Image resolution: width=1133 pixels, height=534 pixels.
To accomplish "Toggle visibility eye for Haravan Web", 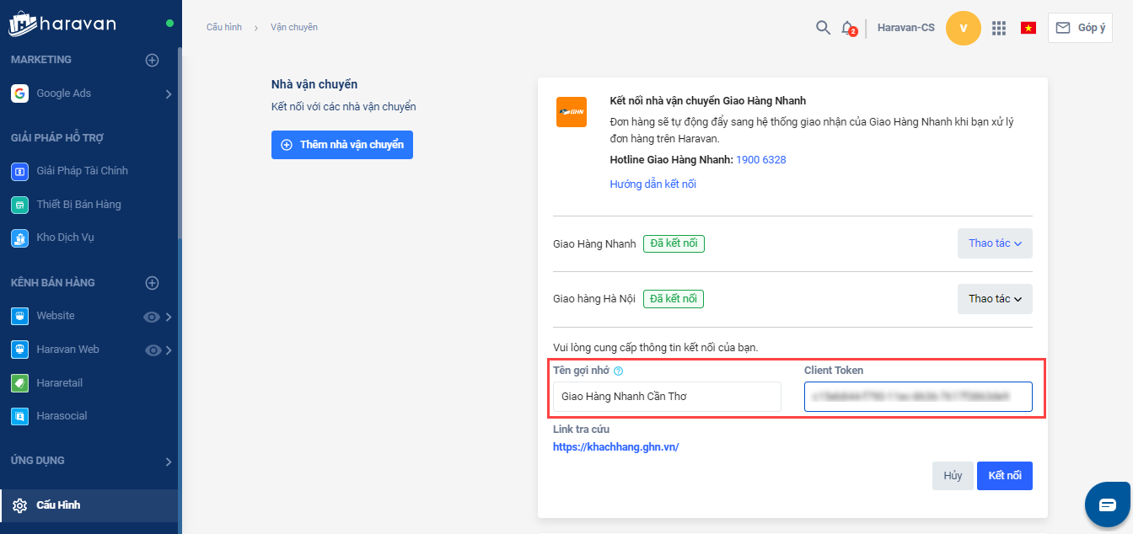I will click(x=153, y=350).
